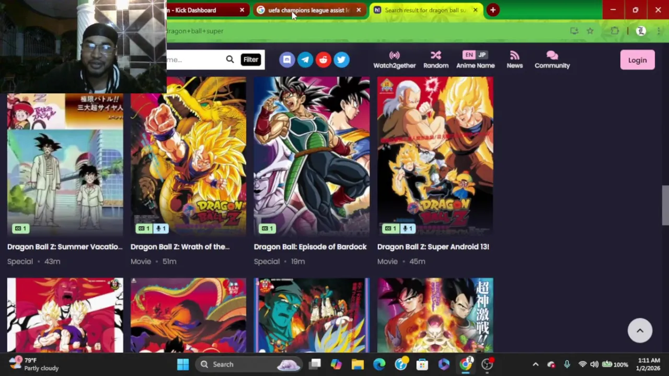Open the battery indicator showing 100%

coord(615,364)
